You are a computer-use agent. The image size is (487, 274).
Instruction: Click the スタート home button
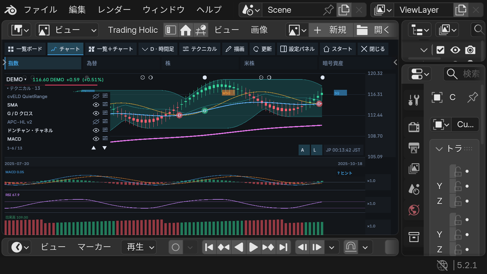click(338, 49)
